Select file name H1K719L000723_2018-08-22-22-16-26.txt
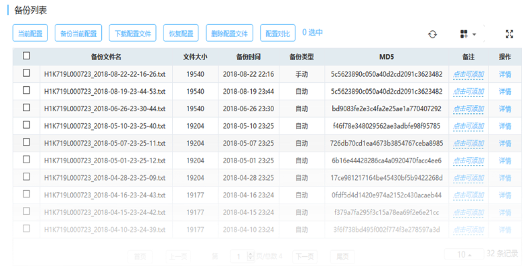This screenshot has height=269, width=526. pos(105,74)
